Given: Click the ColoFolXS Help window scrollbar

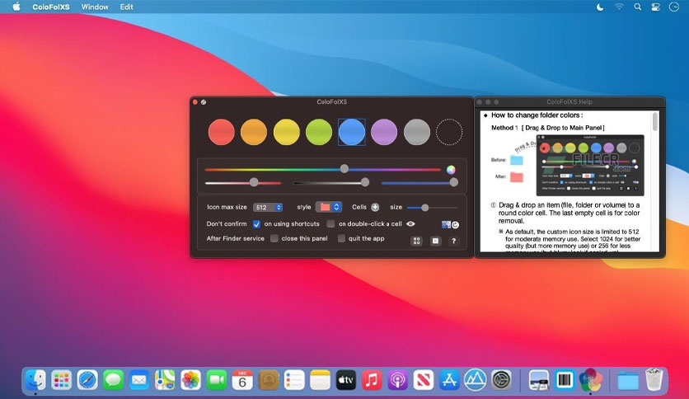Looking at the screenshot, I should tap(655, 121).
